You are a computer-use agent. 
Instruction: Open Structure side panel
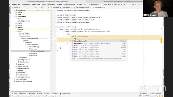coord(10,67)
